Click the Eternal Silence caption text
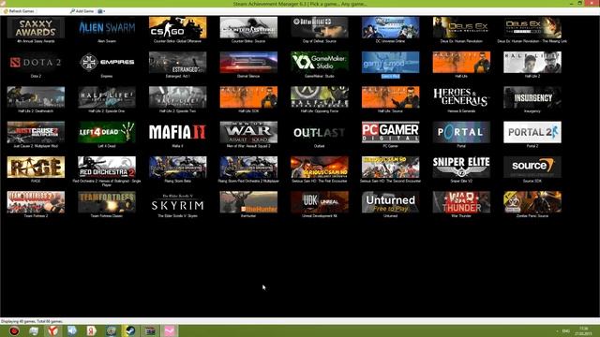 pos(248,76)
